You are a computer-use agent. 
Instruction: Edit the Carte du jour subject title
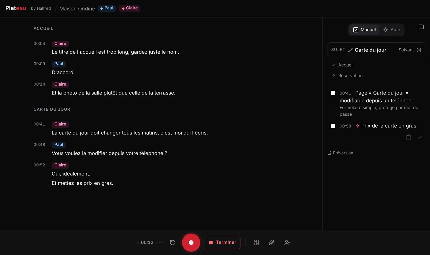370,50
